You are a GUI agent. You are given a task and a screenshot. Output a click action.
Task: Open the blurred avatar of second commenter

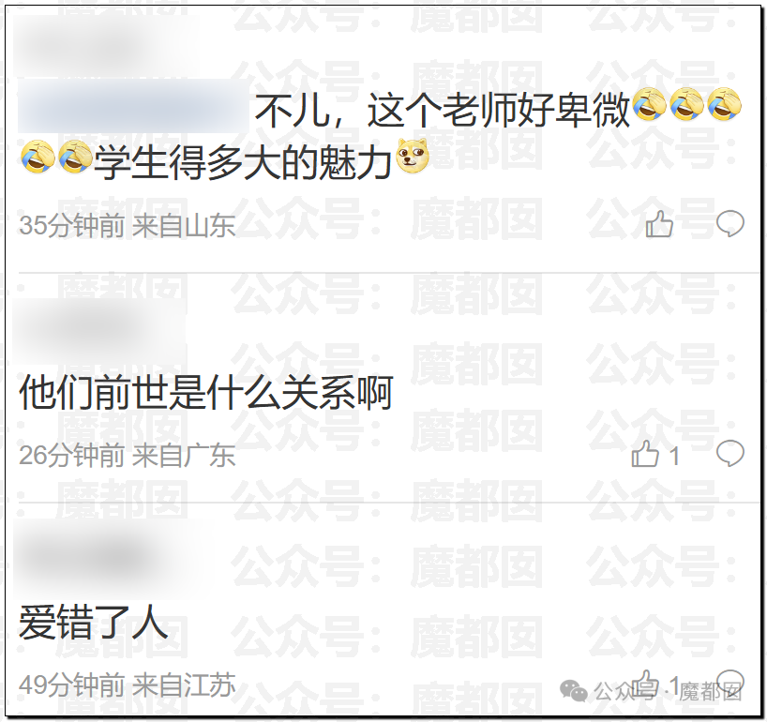pyautogui.click(x=99, y=331)
